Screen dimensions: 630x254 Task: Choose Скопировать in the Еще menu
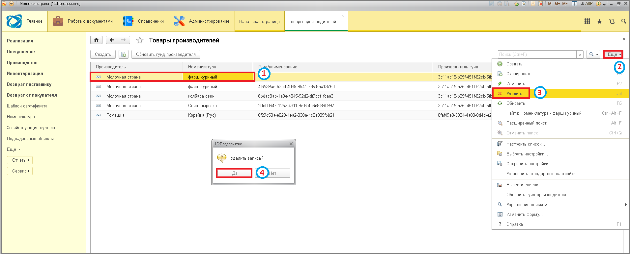[x=560, y=74]
